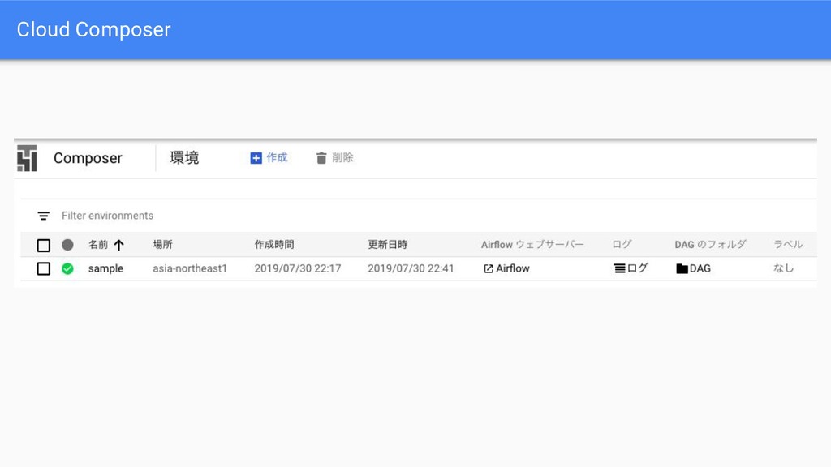Click the DAG のフォルダ column header

[x=710, y=245]
